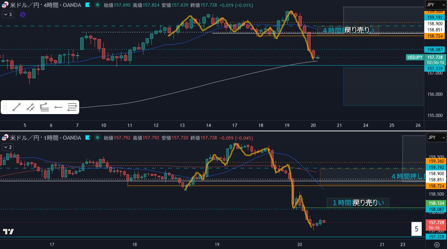The height and width of the screenshot is (249, 447).
Task: Click the purple refresh indicator icon
Action: 23,15
